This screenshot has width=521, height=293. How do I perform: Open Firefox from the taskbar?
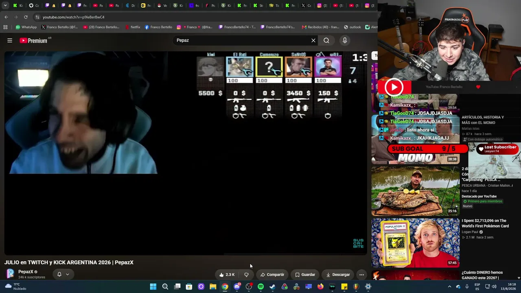coord(320,286)
